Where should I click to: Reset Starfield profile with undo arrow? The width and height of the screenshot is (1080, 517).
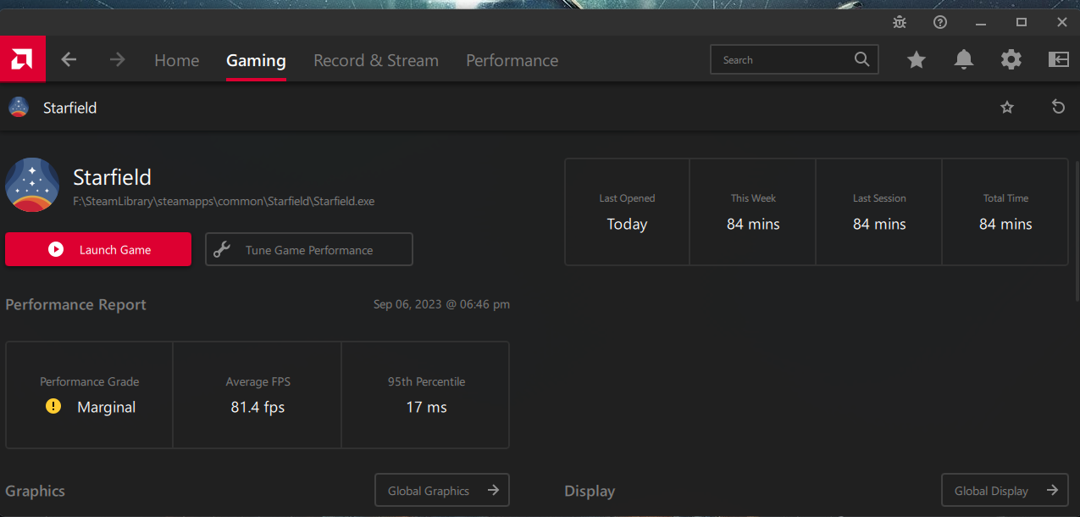tap(1058, 107)
